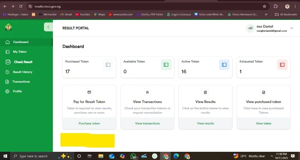Click the View results link
The height and width of the screenshot is (160, 300).
coord(205,123)
